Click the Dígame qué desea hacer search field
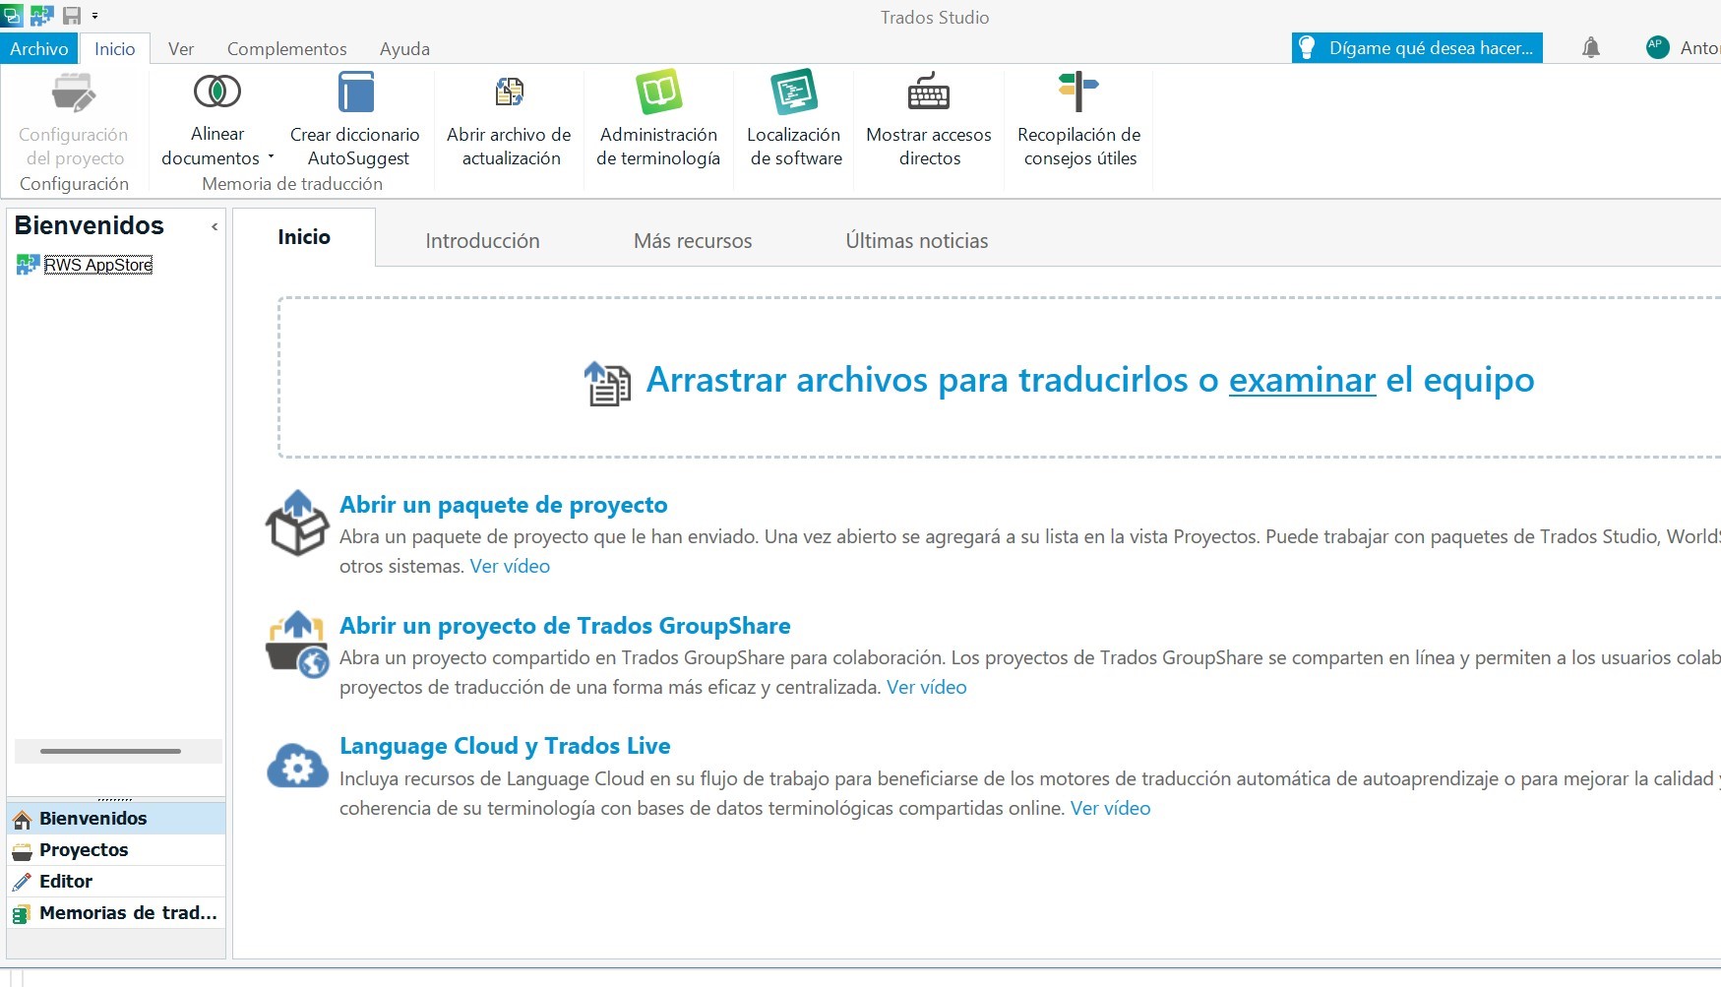The height and width of the screenshot is (987, 1721). point(1417,47)
